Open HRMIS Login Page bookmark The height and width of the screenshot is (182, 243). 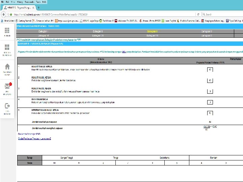tap(89, 21)
